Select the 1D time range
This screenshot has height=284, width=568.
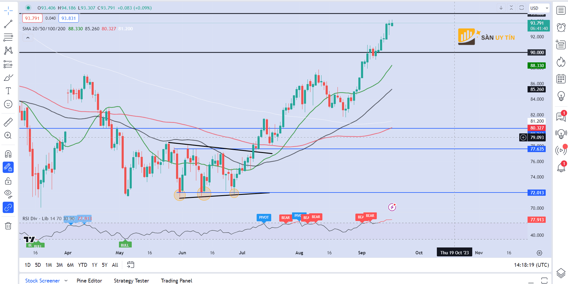coord(28,265)
